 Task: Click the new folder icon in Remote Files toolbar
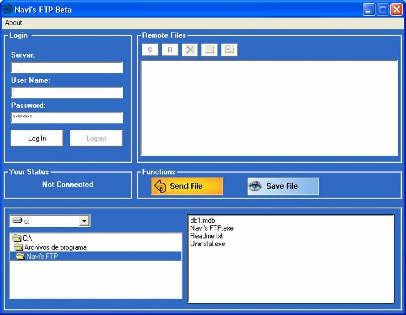pos(209,49)
